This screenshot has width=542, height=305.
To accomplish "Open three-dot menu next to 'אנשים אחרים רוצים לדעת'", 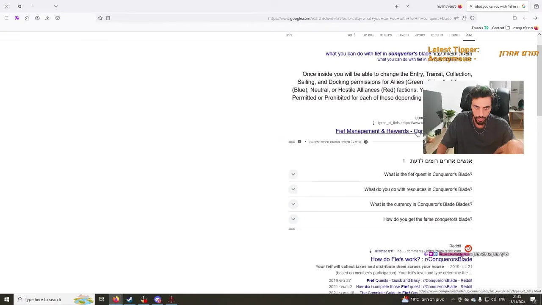I will click(404, 161).
